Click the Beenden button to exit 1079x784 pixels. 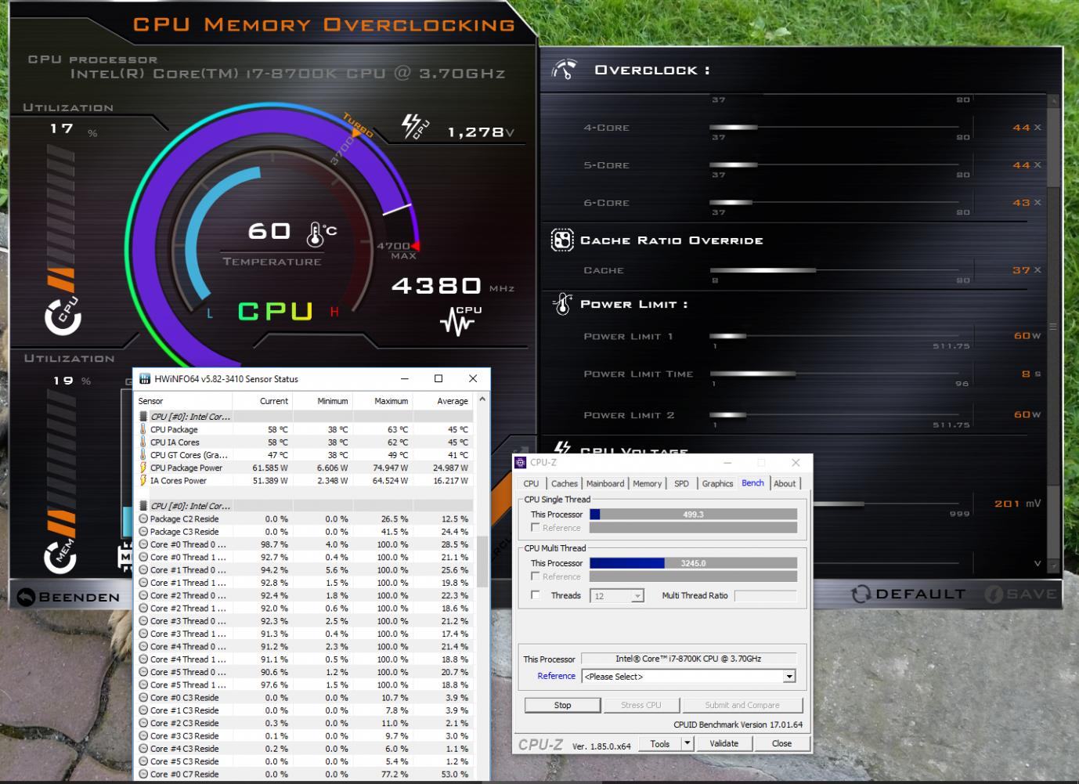(x=69, y=597)
